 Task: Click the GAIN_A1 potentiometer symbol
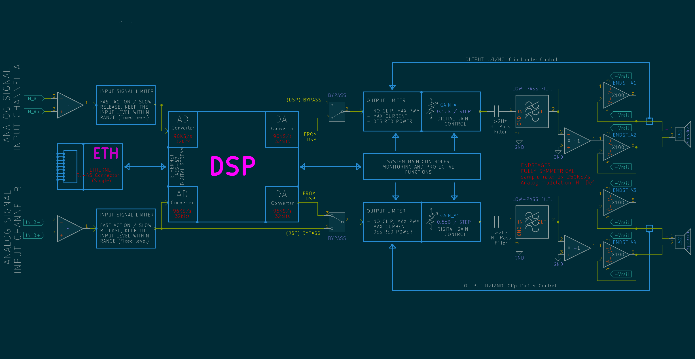[431, 219]
